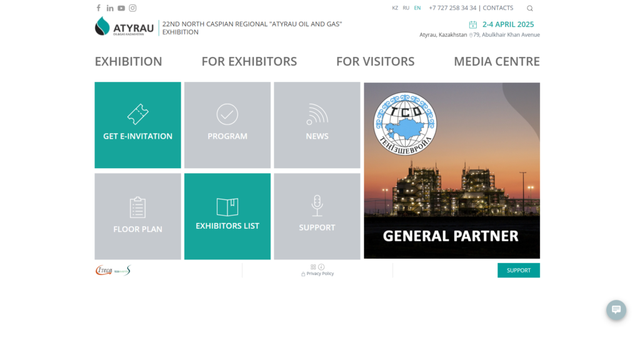Click the calendar icon next to the date
Image resolution: width=640 pixels, height=360 pixels.
[472, 24]
